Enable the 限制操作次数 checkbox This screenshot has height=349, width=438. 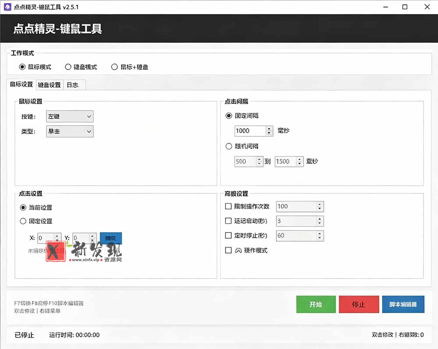(x=228, y=206)
